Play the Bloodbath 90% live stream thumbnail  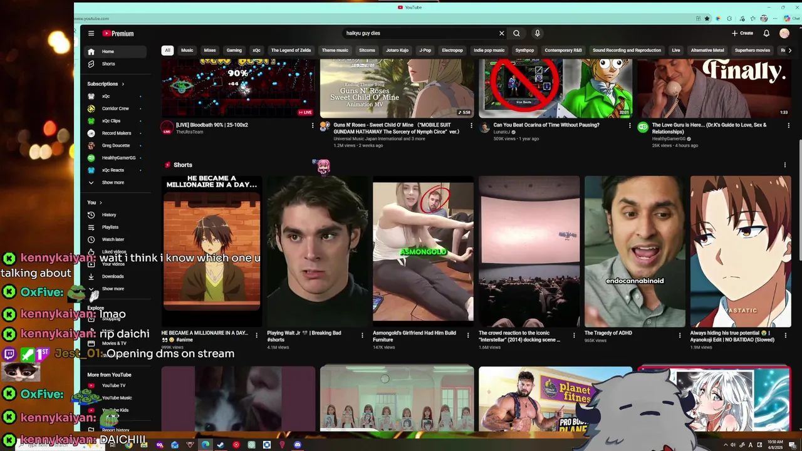coord(238,88)
